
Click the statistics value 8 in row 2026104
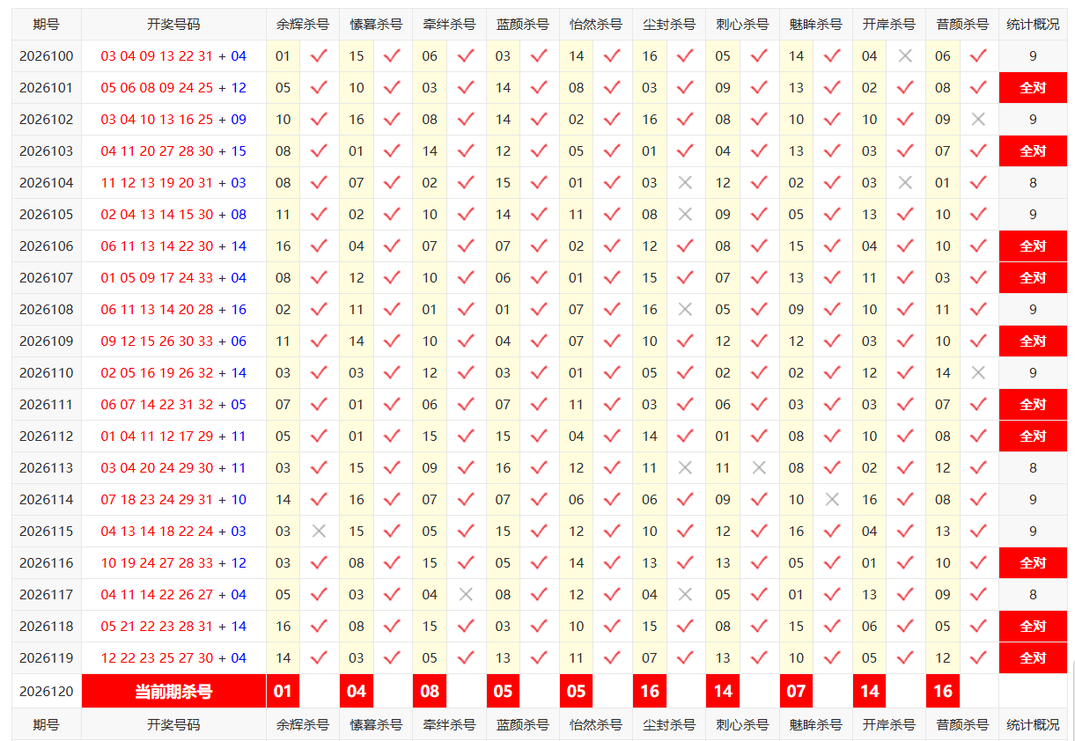[x=1033, y=183]
